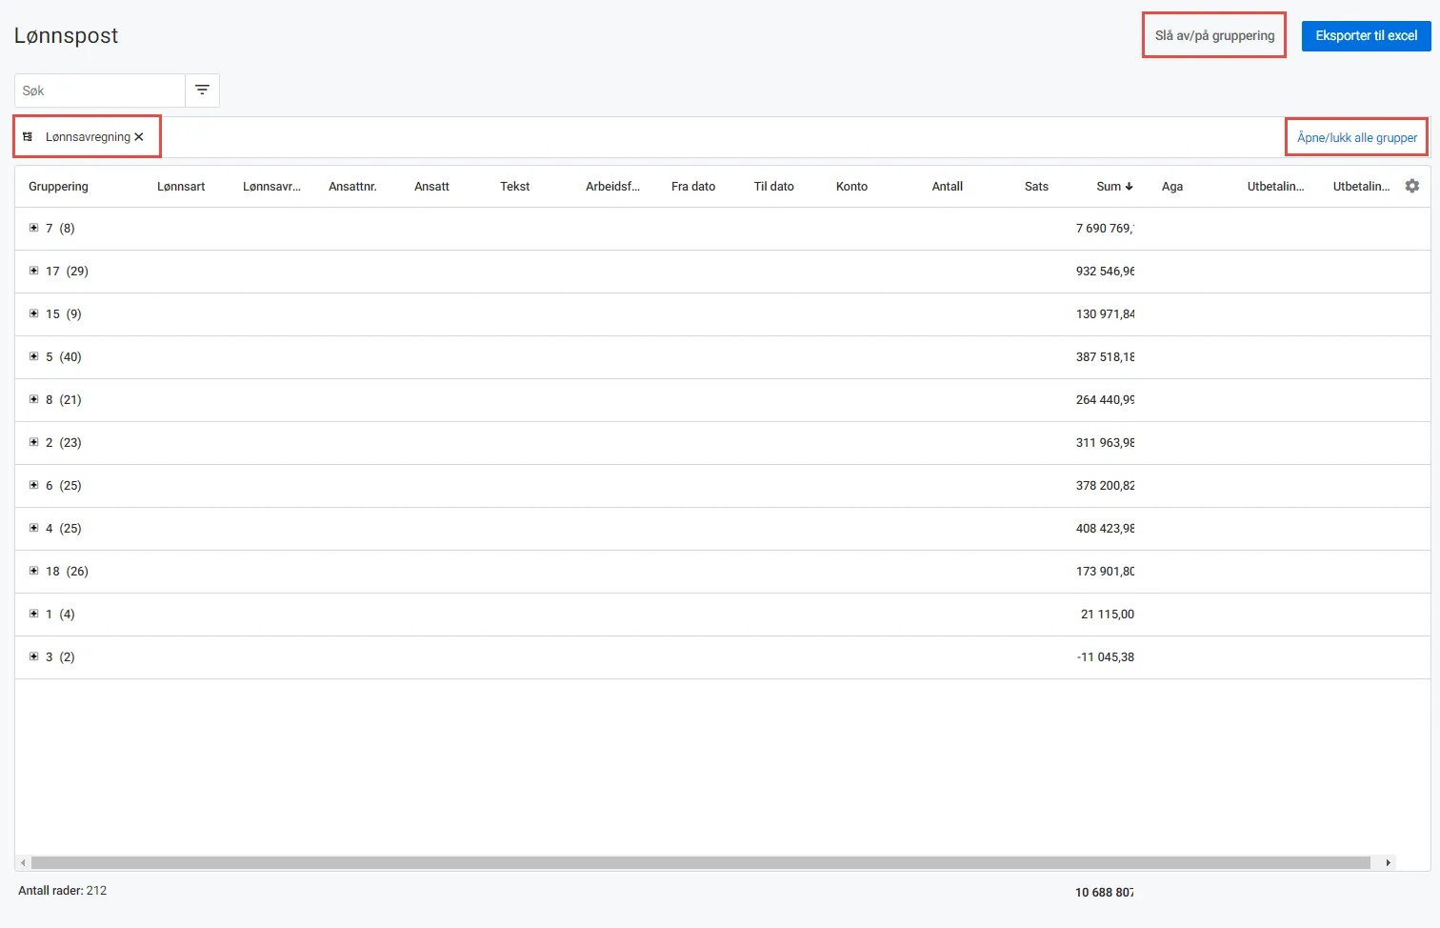The image size is (1440, 928).
Task: Open or close all groups link
Action: coord(1357,137)
